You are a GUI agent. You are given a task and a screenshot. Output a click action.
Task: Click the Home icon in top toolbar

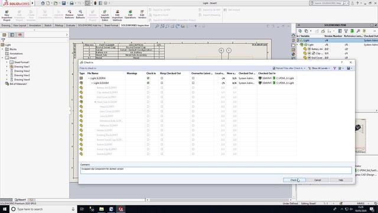43,3
